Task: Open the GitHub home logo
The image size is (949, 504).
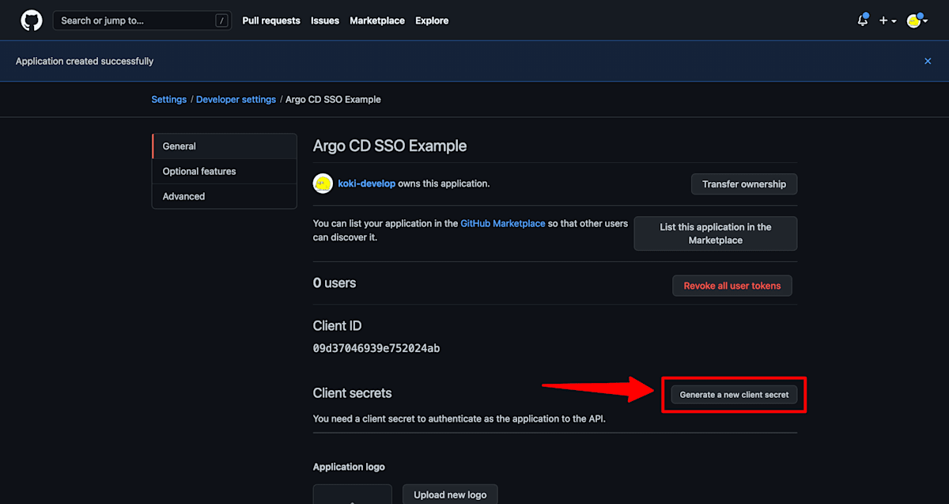Action: (x=31, y=21)
